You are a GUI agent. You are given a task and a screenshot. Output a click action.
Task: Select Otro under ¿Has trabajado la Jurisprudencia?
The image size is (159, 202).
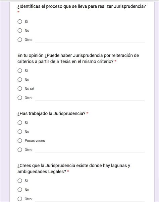click(20, 150)
